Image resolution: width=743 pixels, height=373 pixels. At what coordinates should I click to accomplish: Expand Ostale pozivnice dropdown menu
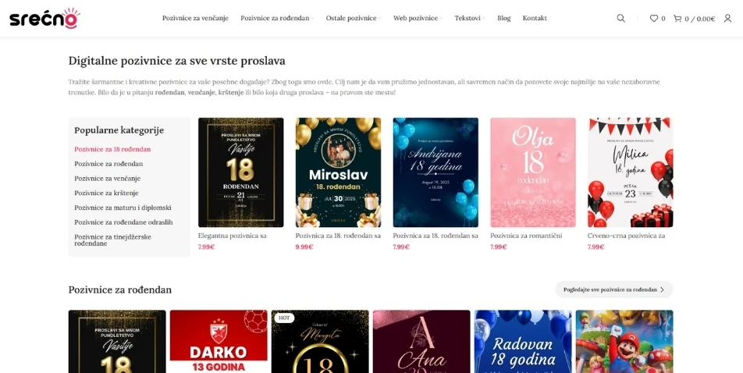pos(354,19)
